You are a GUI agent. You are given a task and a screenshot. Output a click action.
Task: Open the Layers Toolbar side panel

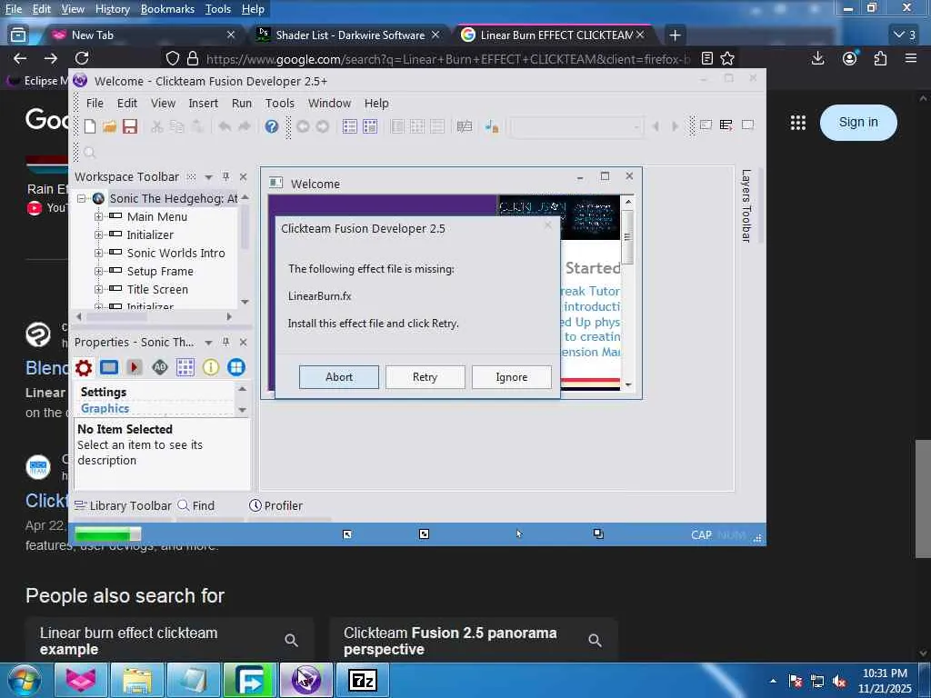point(746,206)
